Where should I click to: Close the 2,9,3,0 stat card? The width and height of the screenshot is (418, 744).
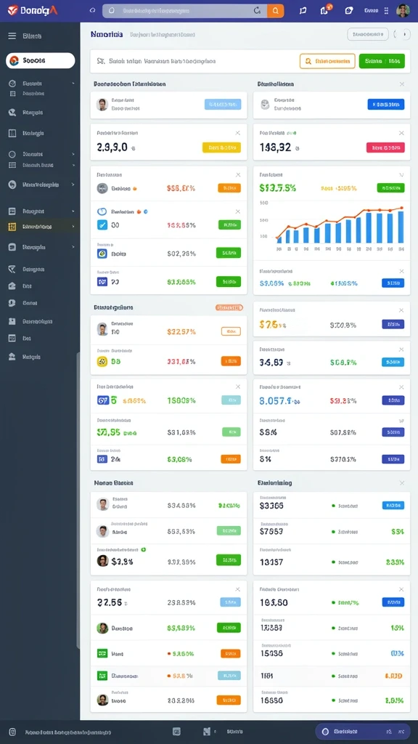pyautogui.click(x=238, y=134)
